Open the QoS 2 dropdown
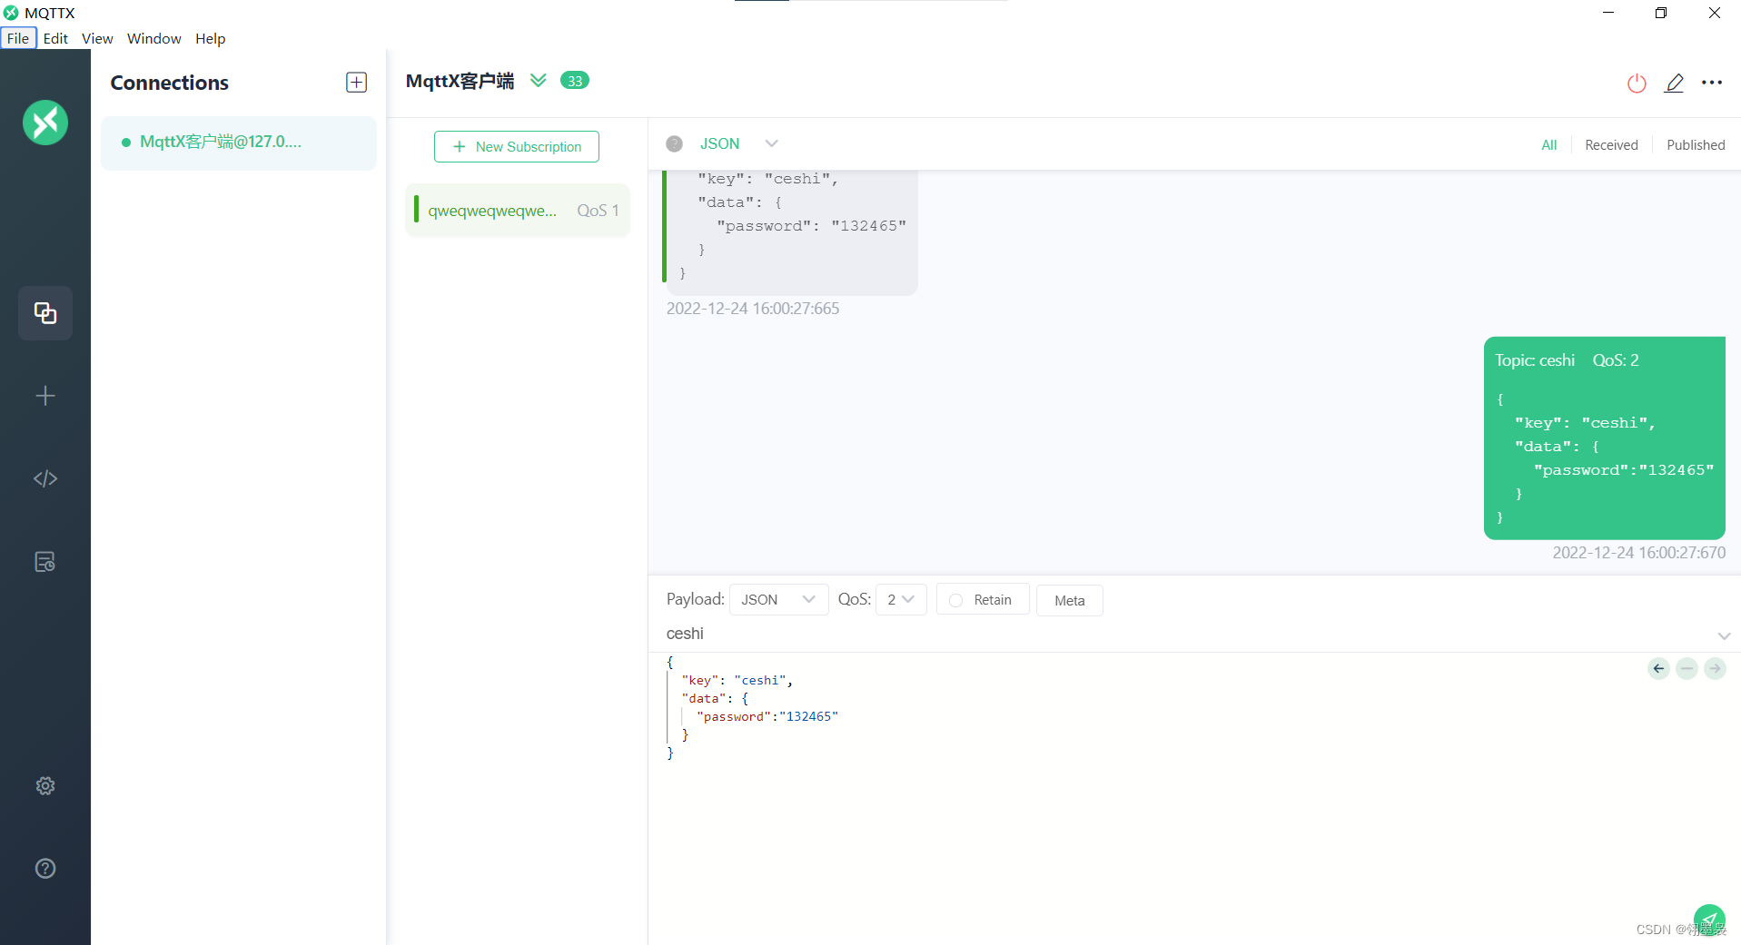The height and width of the screenshot is (945, 1741). click(901, 600)
